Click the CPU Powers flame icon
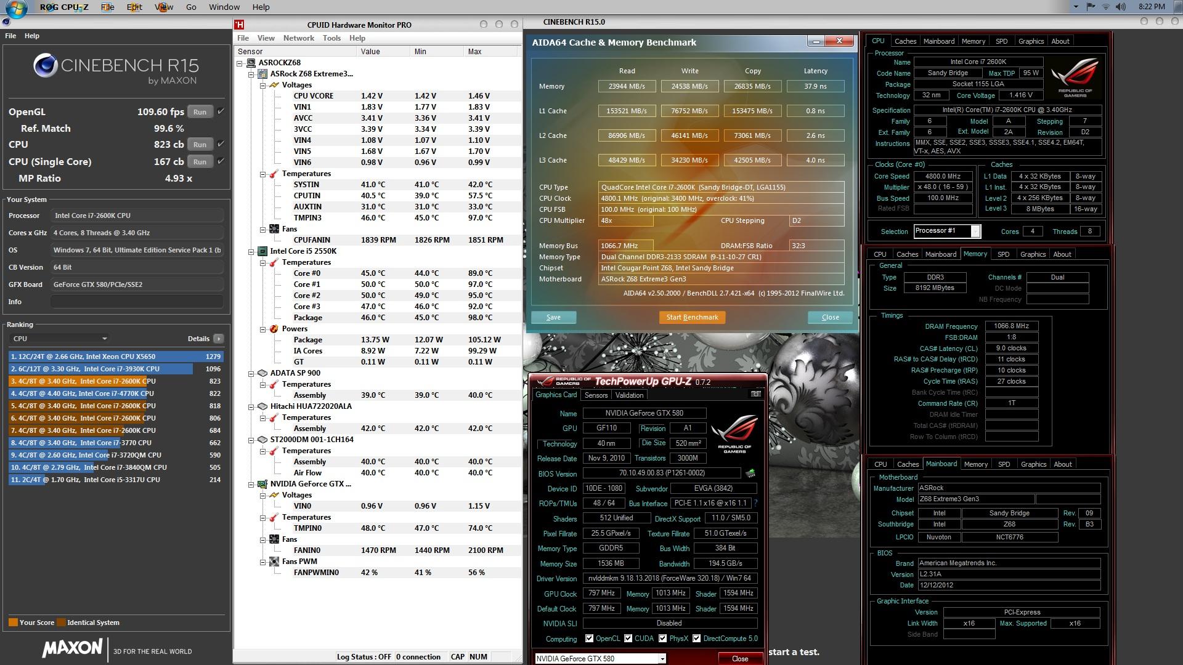The image size is (1183, 665). (x=274, y=329)
